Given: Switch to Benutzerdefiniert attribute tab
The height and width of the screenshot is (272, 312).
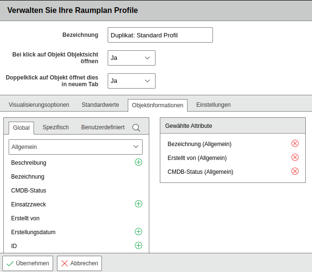Looking at the screenshot, I should 103,127.
